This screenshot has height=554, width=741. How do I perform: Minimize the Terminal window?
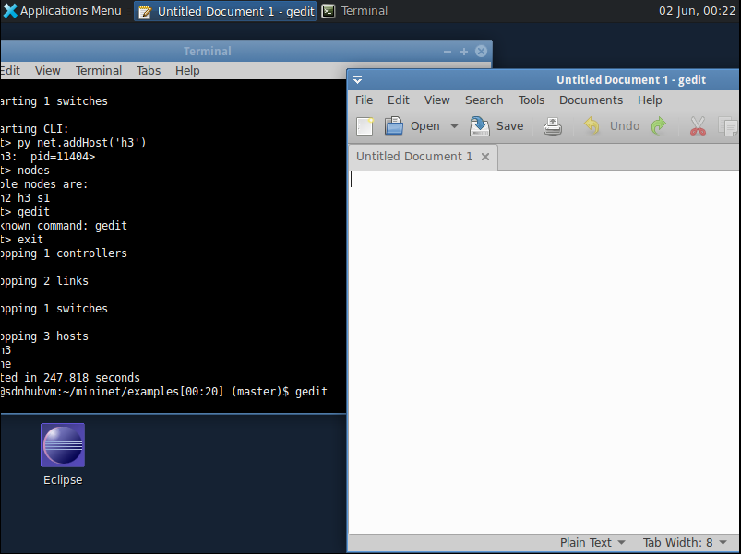447,51
